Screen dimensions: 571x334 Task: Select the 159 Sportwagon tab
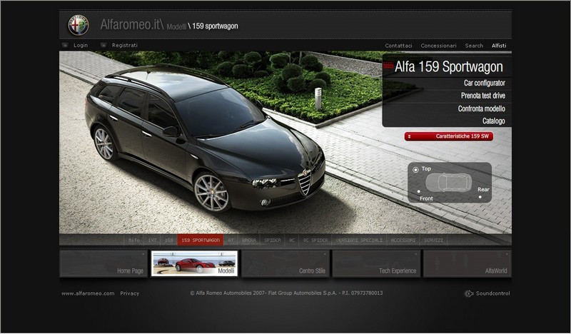point(201,241)
